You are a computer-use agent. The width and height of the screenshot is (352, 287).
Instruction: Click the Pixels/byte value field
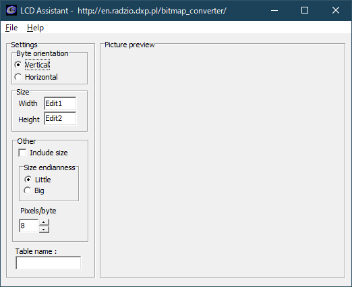tap(29, 226)
